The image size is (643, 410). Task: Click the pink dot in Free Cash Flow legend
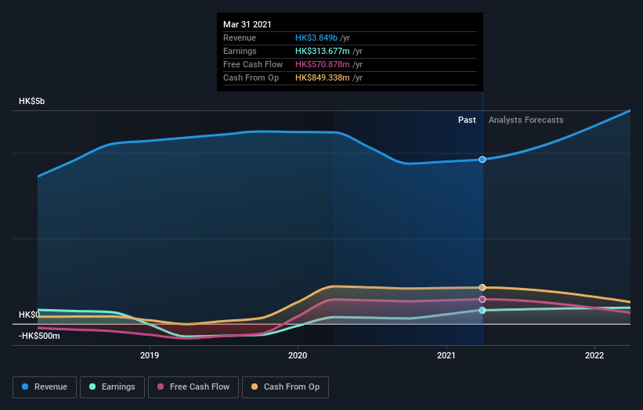[161, 387]
